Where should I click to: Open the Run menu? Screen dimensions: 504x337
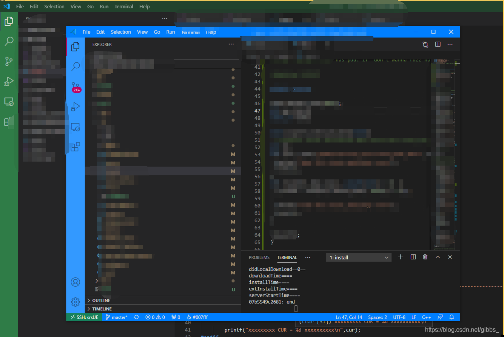coord(170,32)
